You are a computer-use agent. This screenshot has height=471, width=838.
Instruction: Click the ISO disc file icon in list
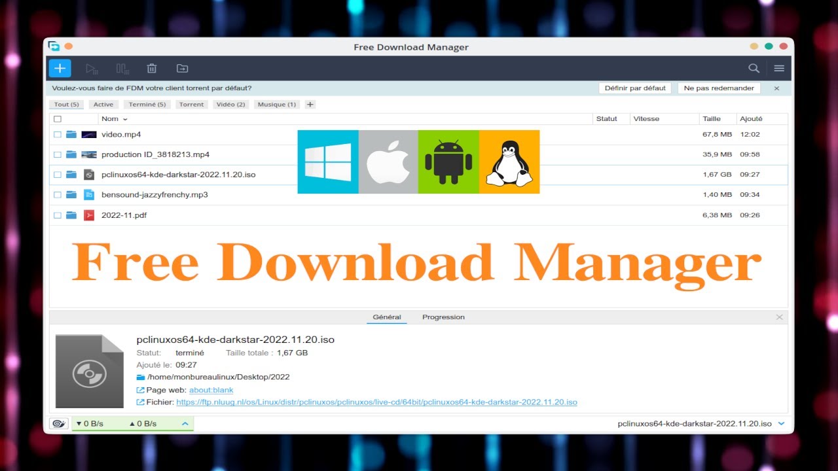89,175
